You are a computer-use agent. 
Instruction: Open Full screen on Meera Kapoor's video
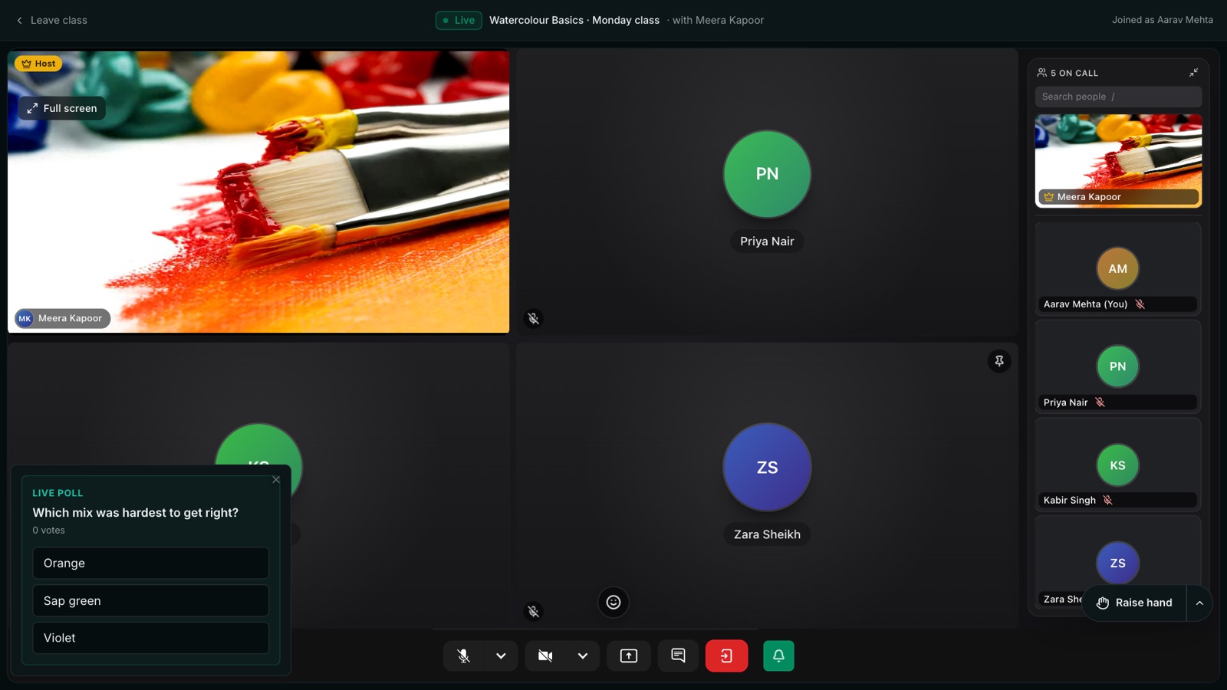coord(62,108)
